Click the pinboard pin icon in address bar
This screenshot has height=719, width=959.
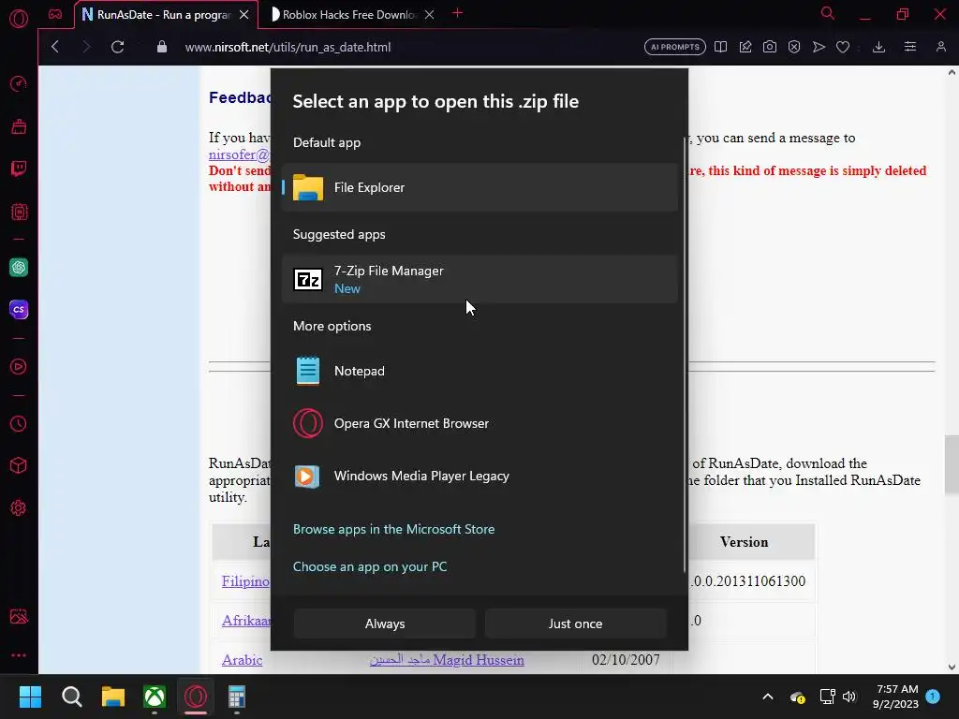click(x=745, y=47)
